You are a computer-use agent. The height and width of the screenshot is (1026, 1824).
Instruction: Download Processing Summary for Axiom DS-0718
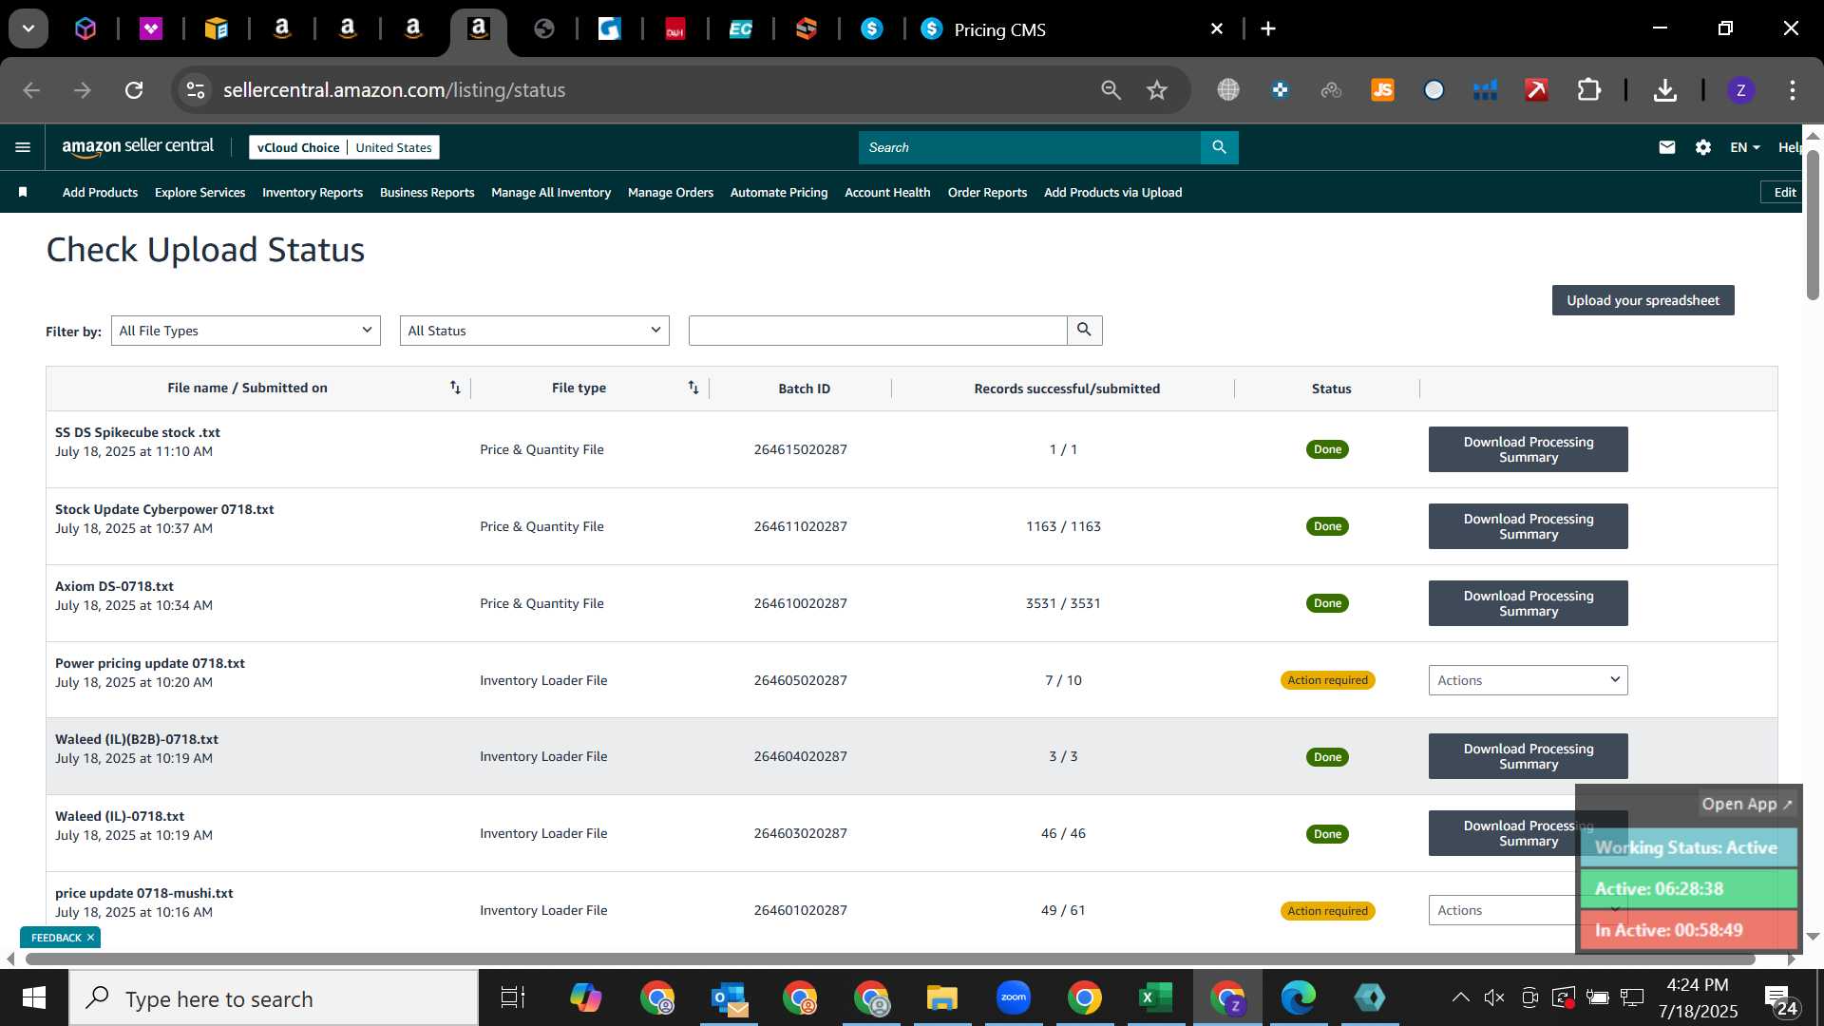1528,603
